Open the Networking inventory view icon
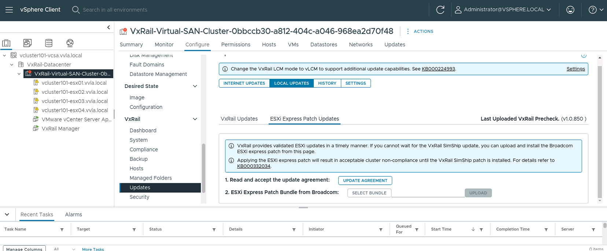 (x=70, y=43)
